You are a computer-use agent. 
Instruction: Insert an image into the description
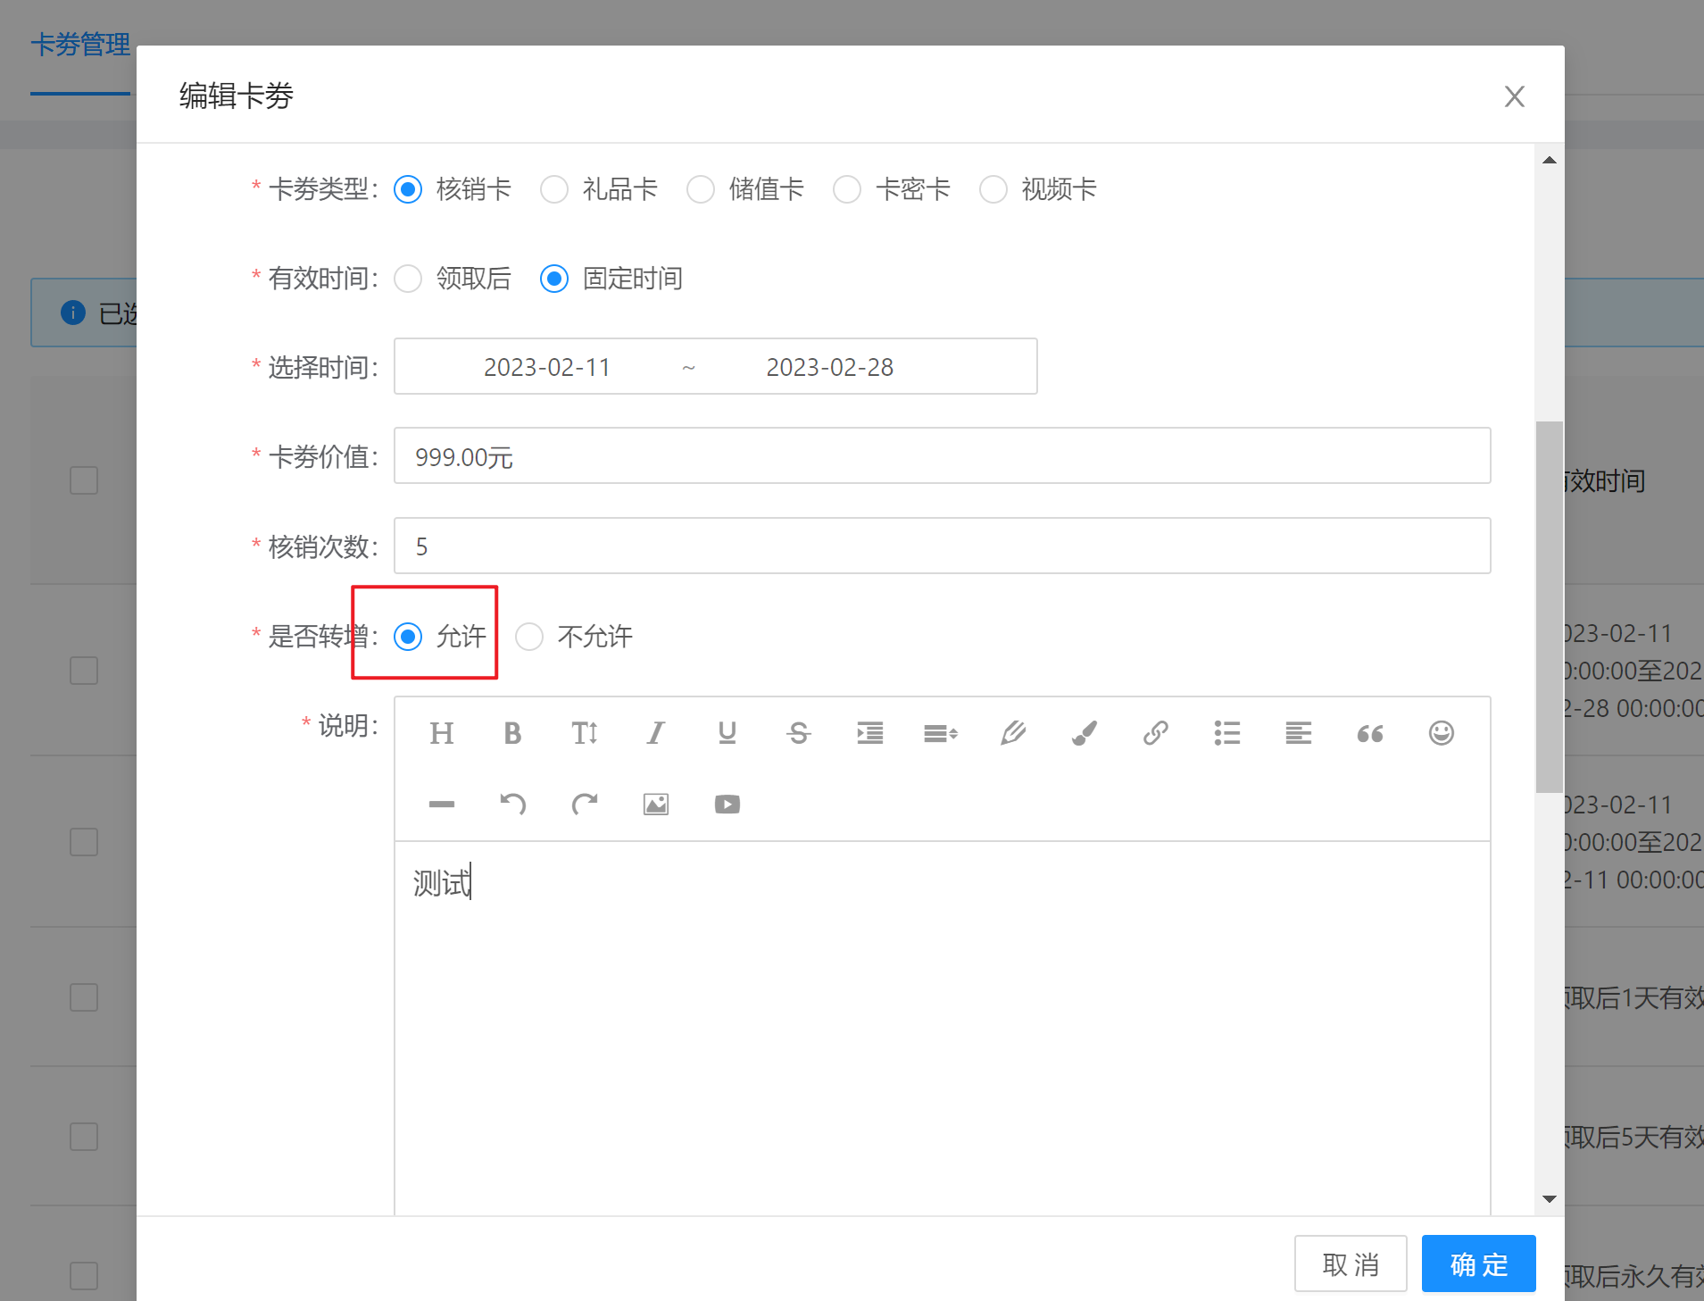656,805
